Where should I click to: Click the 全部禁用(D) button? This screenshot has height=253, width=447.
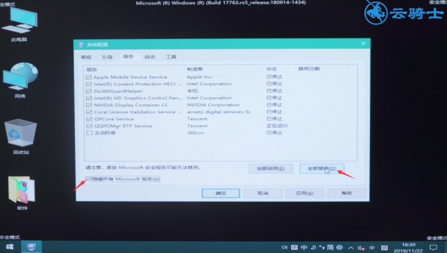tap(322, 168)
